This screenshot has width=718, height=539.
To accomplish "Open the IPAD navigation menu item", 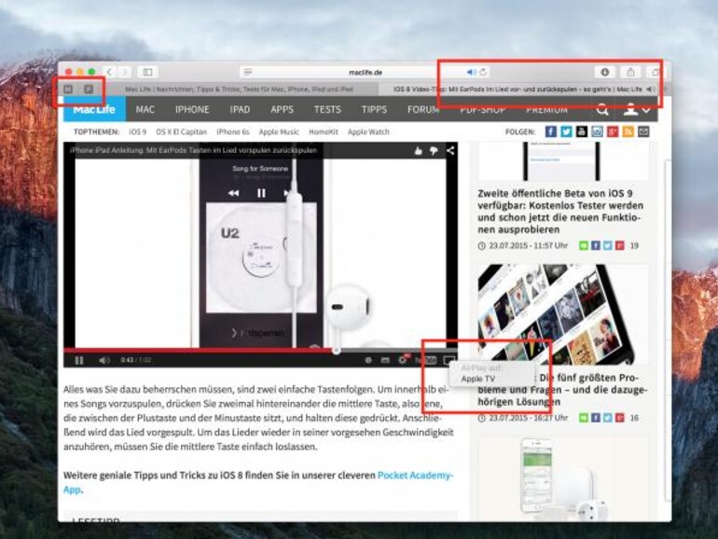I will click(240, 109).
